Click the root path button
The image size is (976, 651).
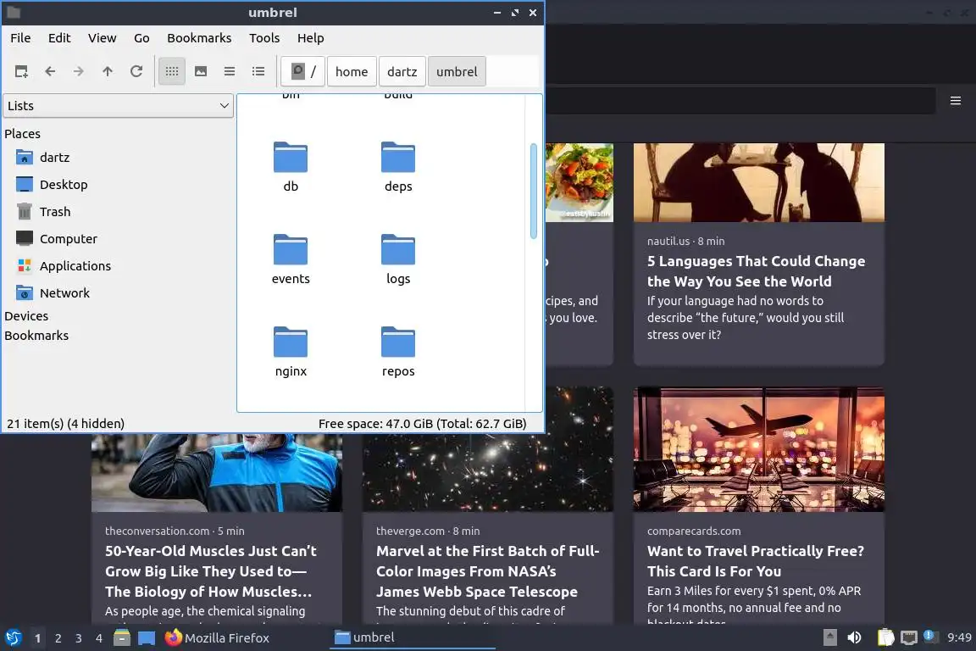pyautogui.click(x=303, y=72)
